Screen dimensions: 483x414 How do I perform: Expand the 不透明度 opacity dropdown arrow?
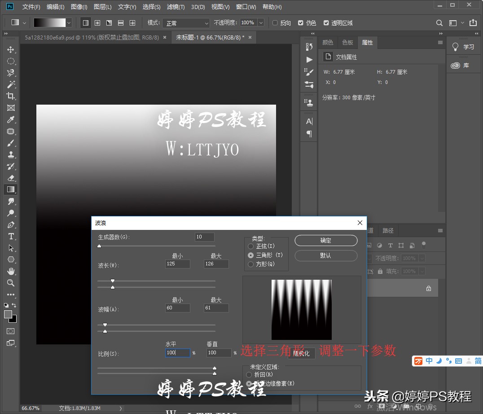(x=261, y=23)
